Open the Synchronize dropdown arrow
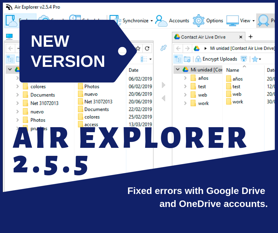This screenshot has width=278, height=233. (152, 21)
